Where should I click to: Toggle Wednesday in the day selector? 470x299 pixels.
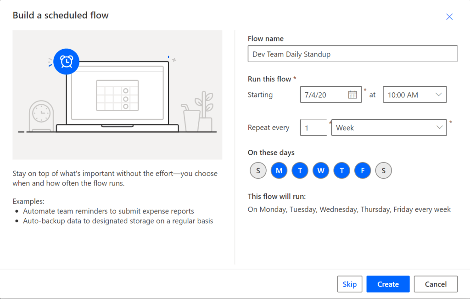click(x=321, y=171)
